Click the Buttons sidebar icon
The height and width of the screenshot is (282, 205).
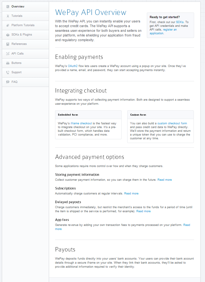click(7, 63)
